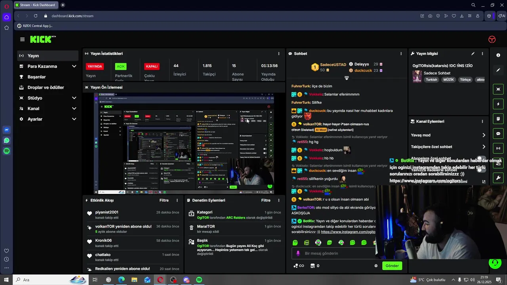Click the document icon in right sidebar
Screen dimensions: 507x285
(x=498, y=119)
